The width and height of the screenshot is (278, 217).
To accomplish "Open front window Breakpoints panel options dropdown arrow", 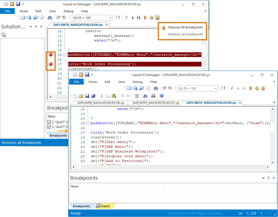I will point(263,178).
